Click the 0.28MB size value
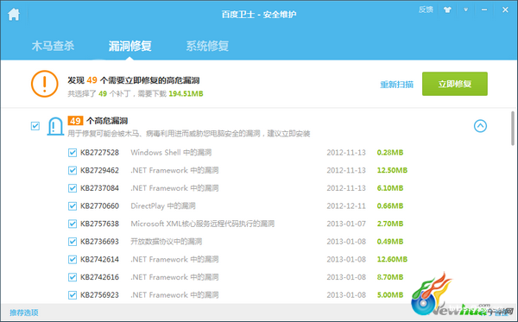 click(x=390, y=153)
